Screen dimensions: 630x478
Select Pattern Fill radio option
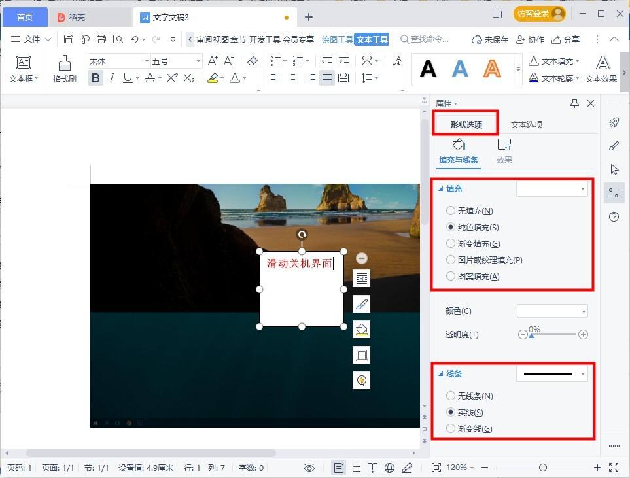(450, 276)
